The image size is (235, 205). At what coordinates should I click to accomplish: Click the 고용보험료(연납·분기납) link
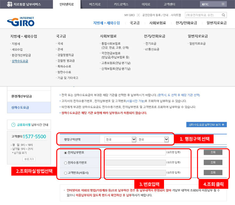(116, 63)
